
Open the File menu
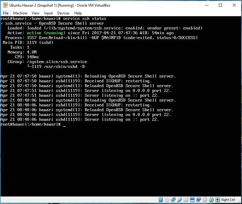pyautogui.click(x=6, y=13)
